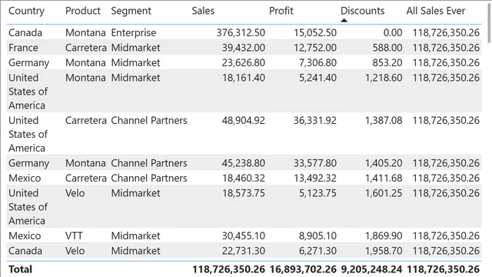The height and width of the screenshot is (277, 492).
Task: Click the sales value 22,731.30
Action: coord(244,251)
